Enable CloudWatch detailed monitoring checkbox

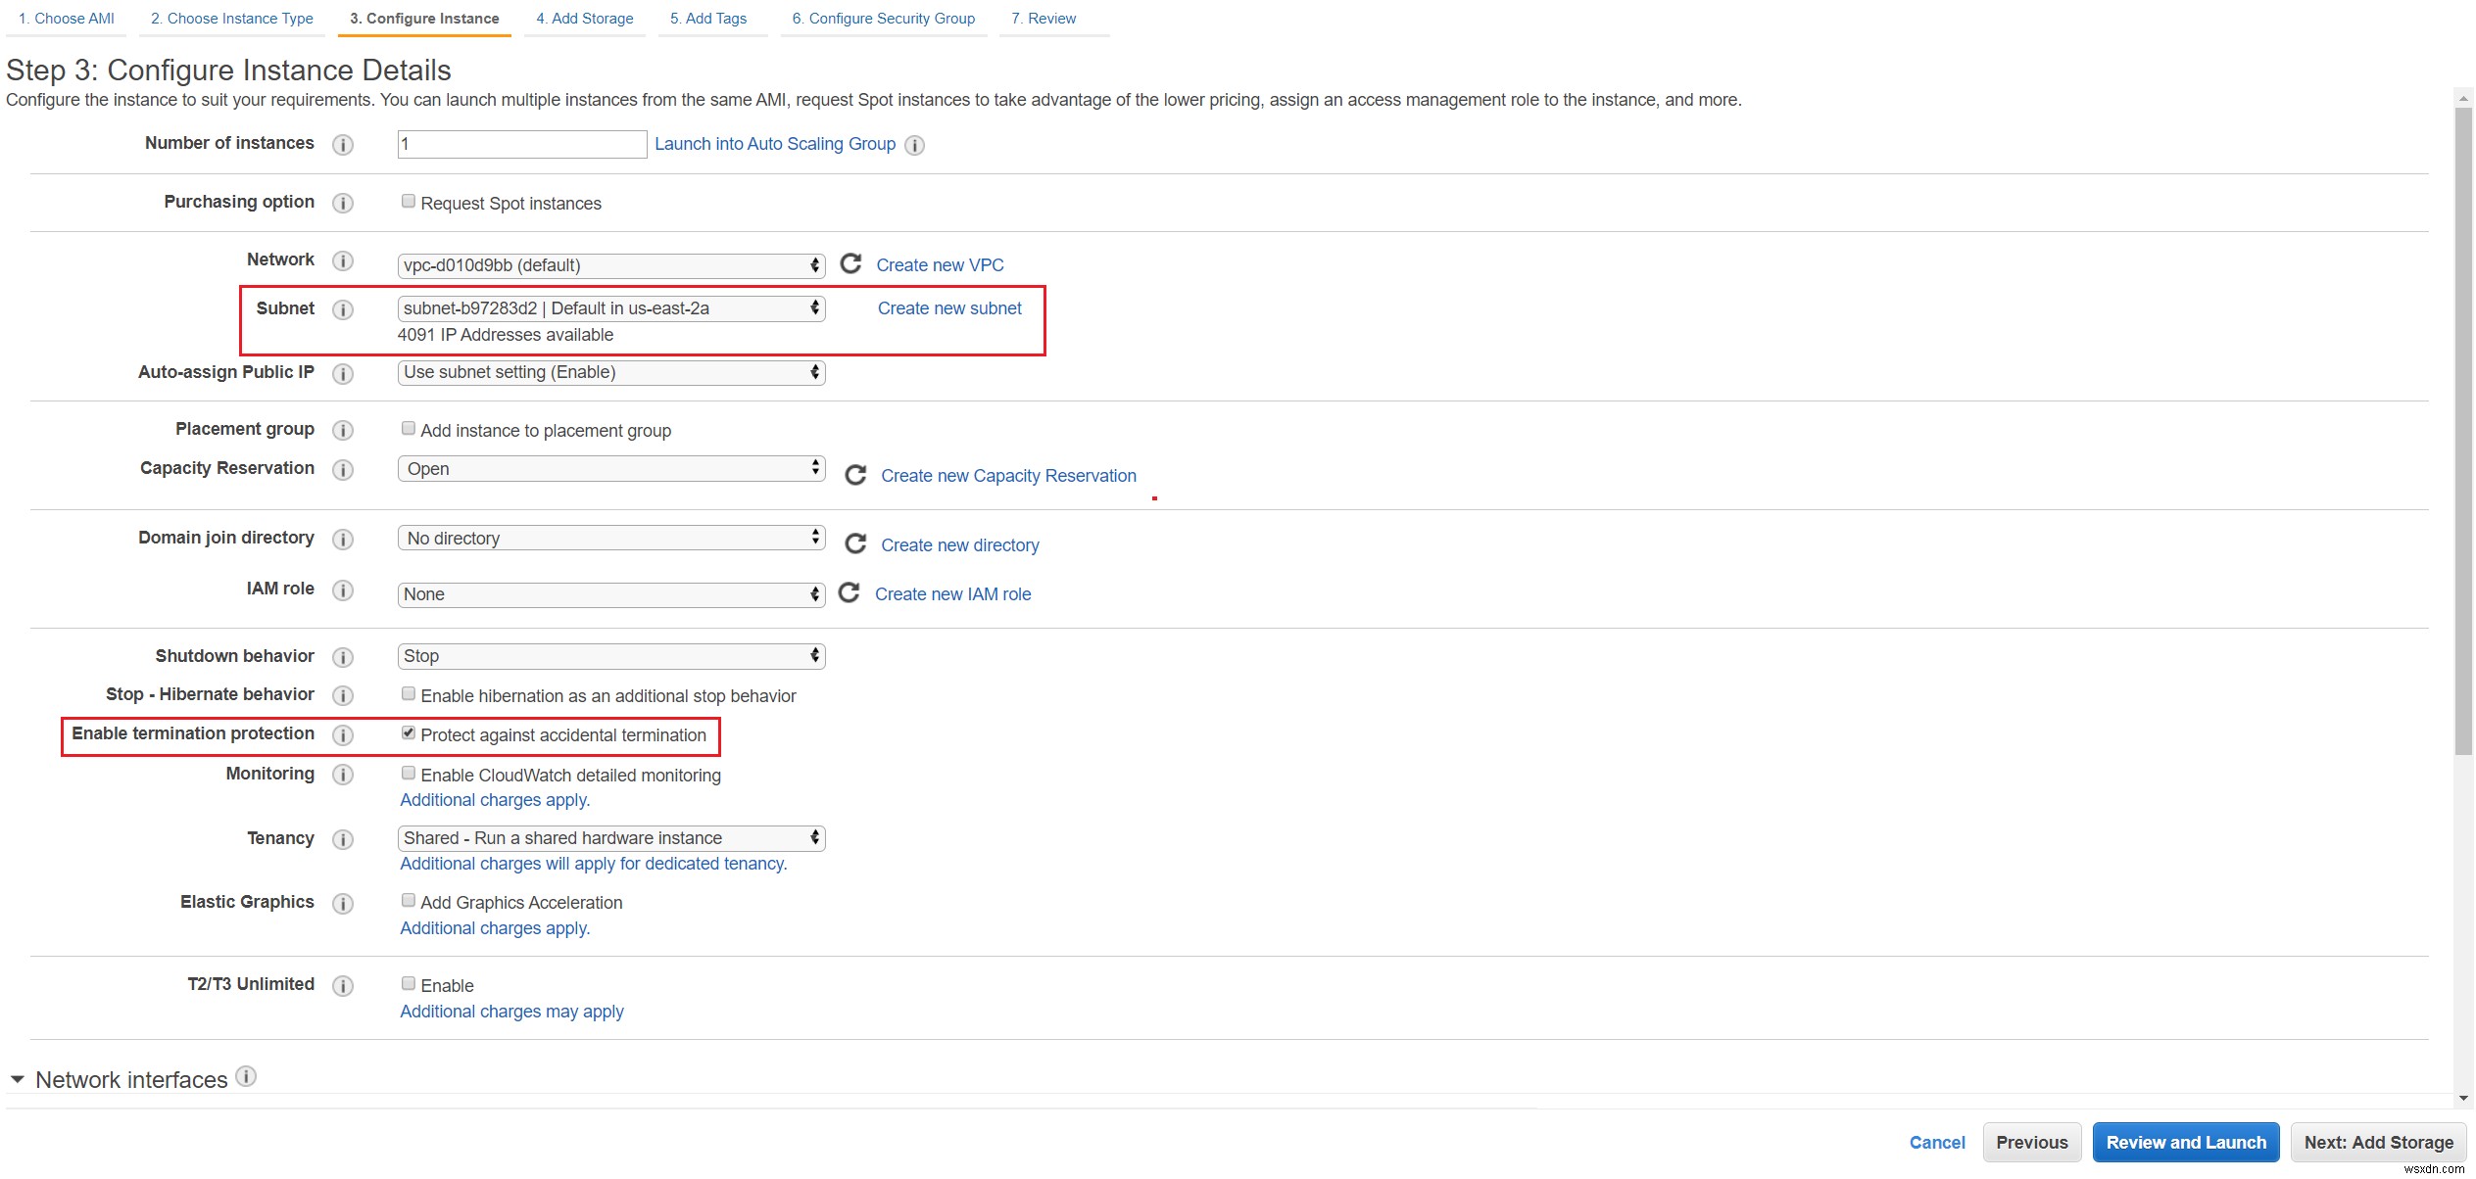[x=408, y=774]
